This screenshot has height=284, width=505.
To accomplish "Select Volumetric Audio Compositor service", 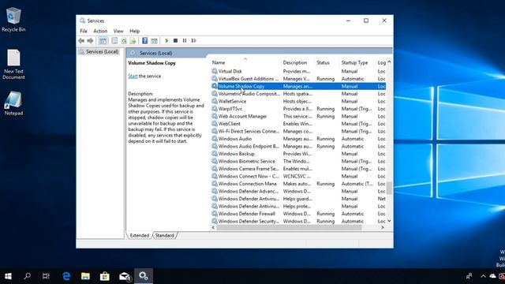I will [x=298, y=94].
